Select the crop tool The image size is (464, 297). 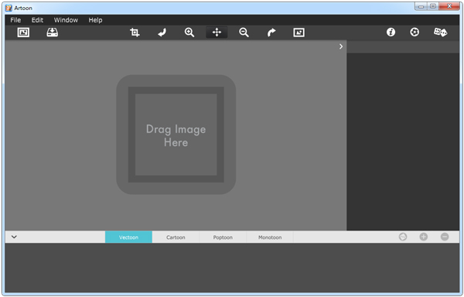tap(135, 32)
